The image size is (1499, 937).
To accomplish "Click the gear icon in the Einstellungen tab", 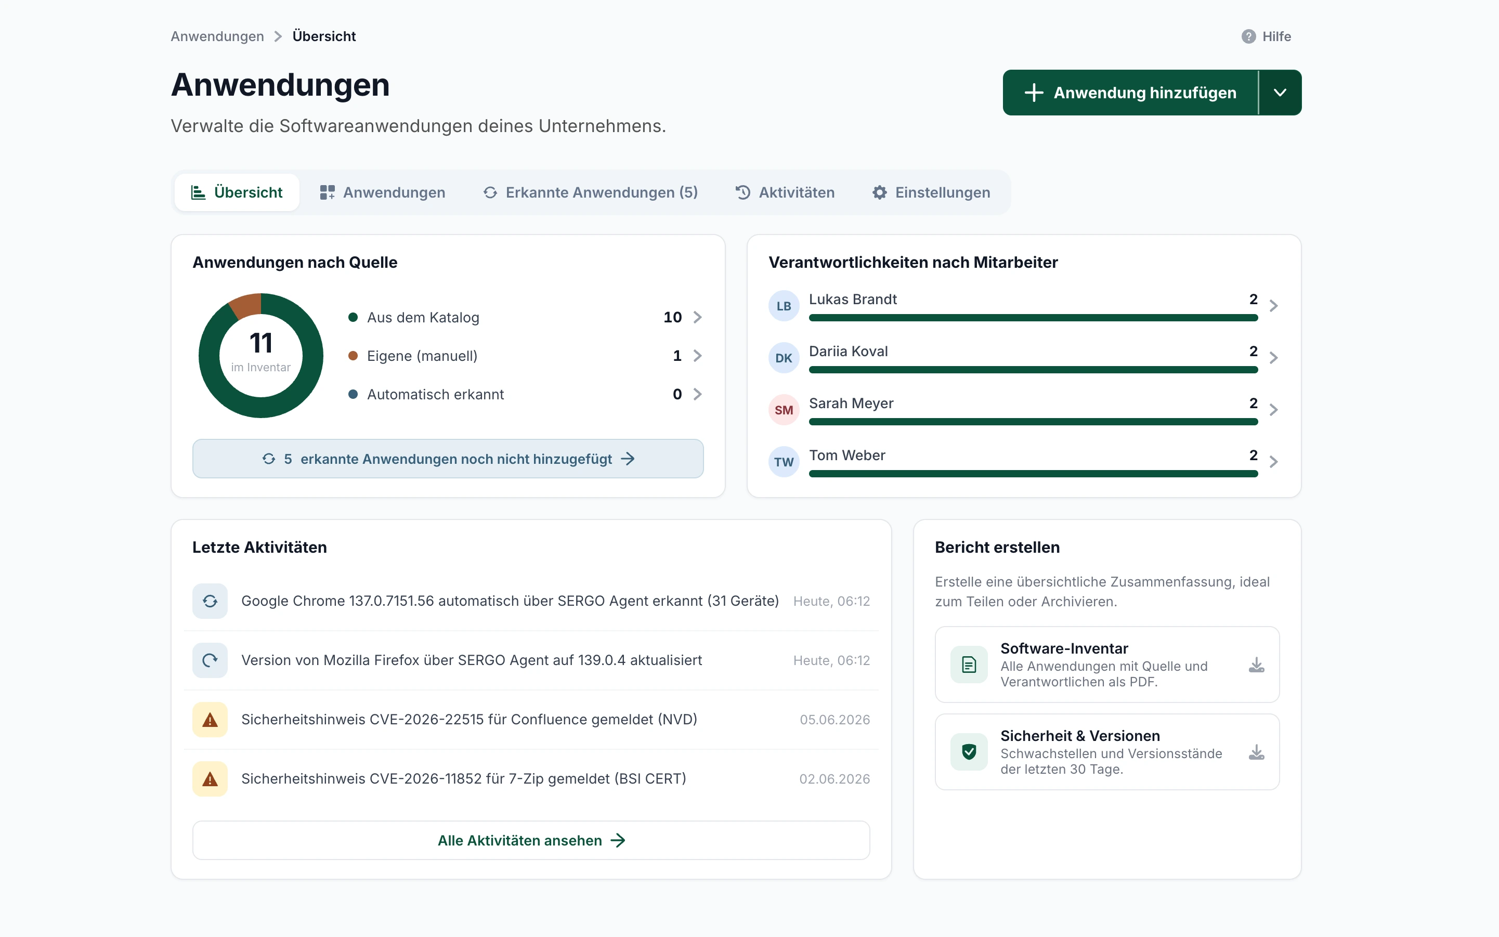I will (879, 193).
